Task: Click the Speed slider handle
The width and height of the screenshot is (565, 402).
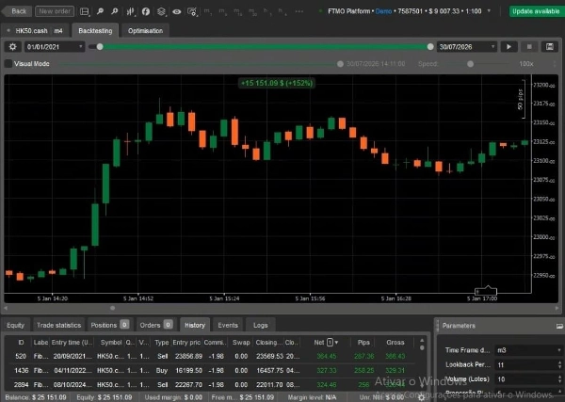Action: tap(470, 64)
